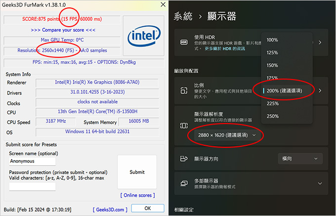This screenshot has height=216, width=336.
Task: Expand the 多部顯示器 section chevron
Action: click(x=320, y=183)
